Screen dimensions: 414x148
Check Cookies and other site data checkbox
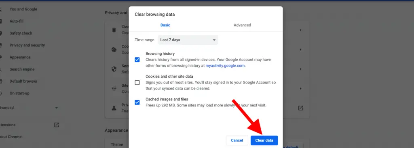[137, 83]
